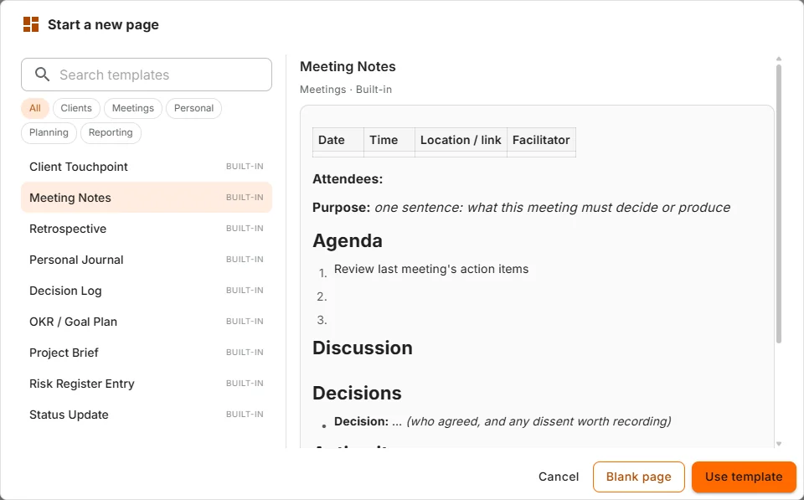Screen dimensions: 804x500
Task: Select the Decision Log template
Action: click(147, 291)
